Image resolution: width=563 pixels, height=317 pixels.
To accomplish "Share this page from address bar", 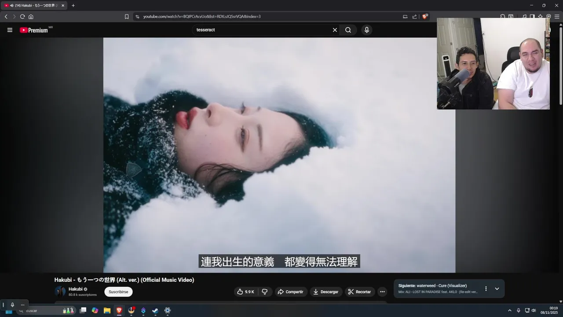I will click(x=414, y=17).
